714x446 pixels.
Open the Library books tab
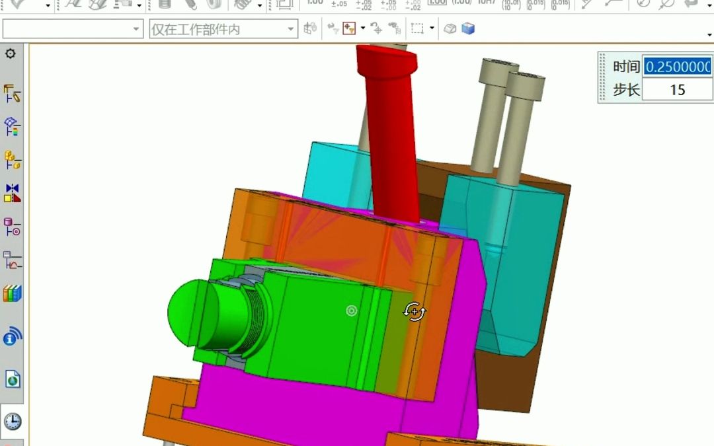tap(12, 293)
